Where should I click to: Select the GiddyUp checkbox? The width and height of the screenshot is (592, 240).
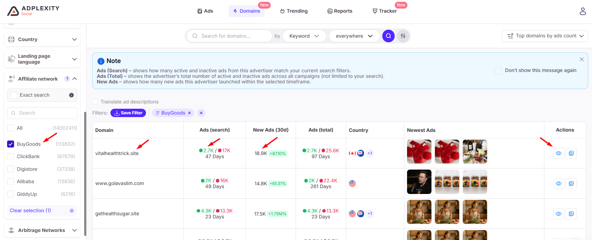11,194
